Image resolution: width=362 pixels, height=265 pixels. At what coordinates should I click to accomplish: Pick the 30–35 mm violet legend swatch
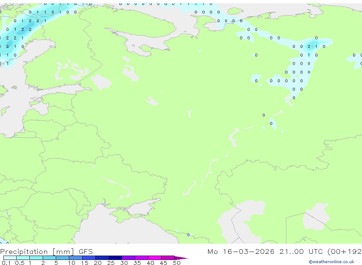coord(129,258)
